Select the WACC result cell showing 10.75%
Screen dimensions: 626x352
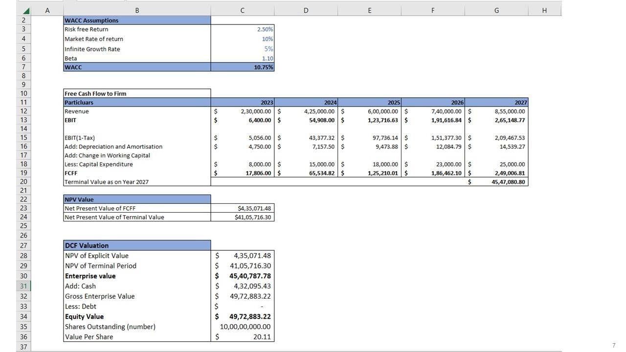(x=243, y=67)
